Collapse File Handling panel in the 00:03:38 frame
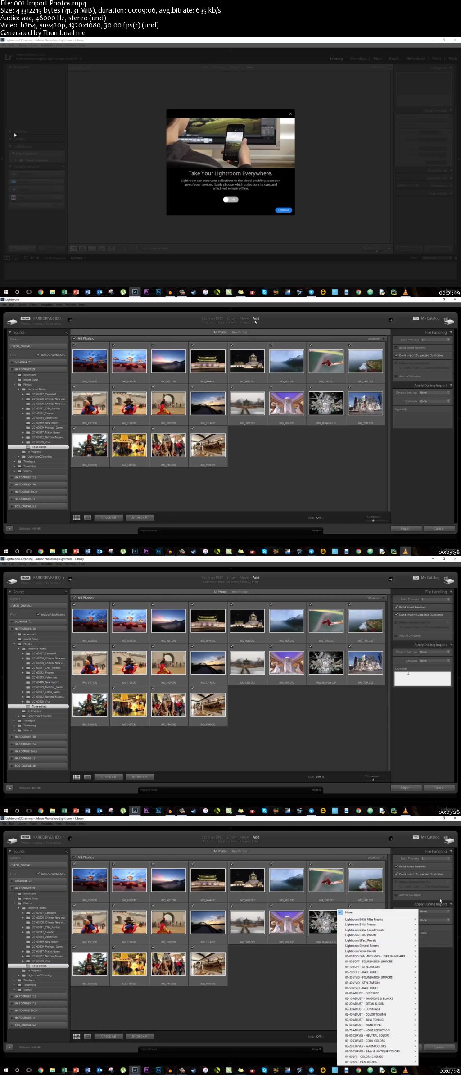Image resolution: width=461 pixels, height=1075 pixels. pyautogui.click(x=451, y=332)
